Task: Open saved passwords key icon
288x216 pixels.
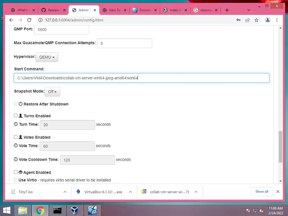Action: click(238, 20)
